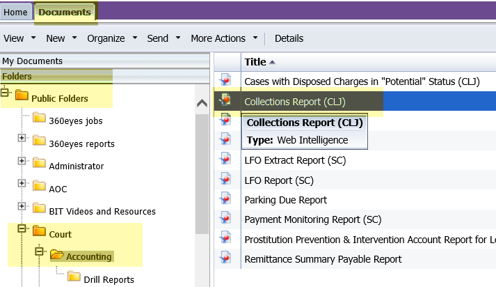Image resolution: width=496 pixels, height=287 pixels.
Task: Open the Organize menu
Action: (106, 38)
